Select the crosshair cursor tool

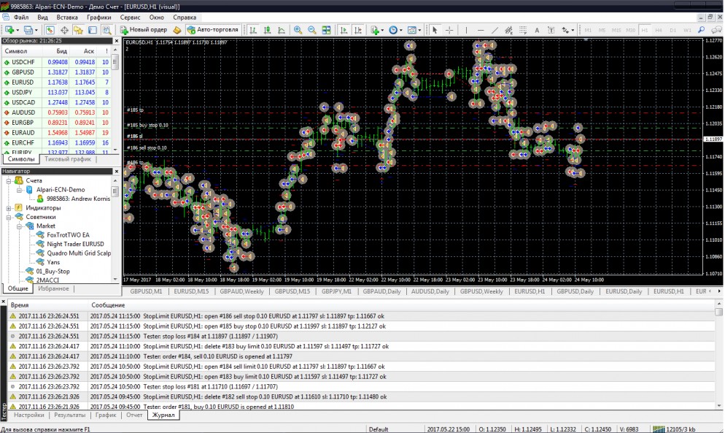click(x=449, y=30)
